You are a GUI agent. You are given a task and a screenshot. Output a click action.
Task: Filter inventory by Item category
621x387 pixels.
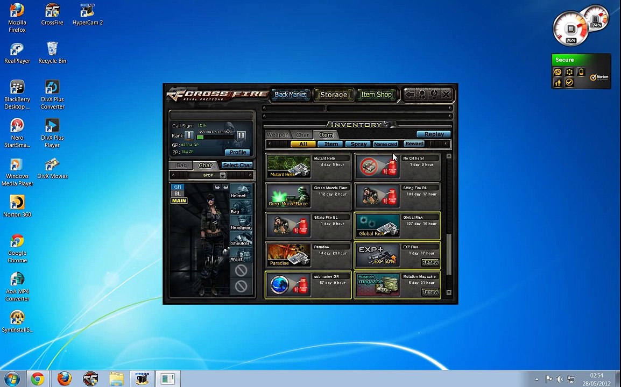click(331, 144)
